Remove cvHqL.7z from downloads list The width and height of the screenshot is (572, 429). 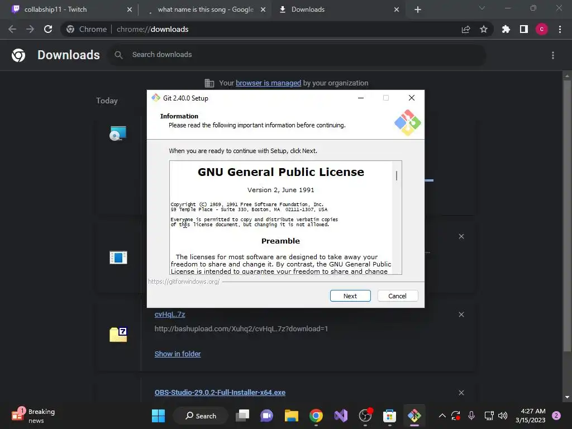coord(461,314)
